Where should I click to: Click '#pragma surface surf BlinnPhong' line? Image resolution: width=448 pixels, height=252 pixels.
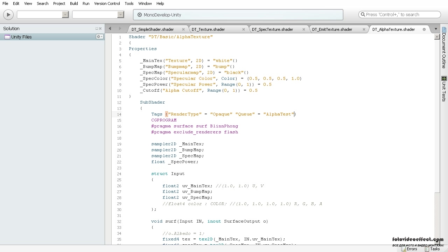pyautogui.click(x=195, y=126)
